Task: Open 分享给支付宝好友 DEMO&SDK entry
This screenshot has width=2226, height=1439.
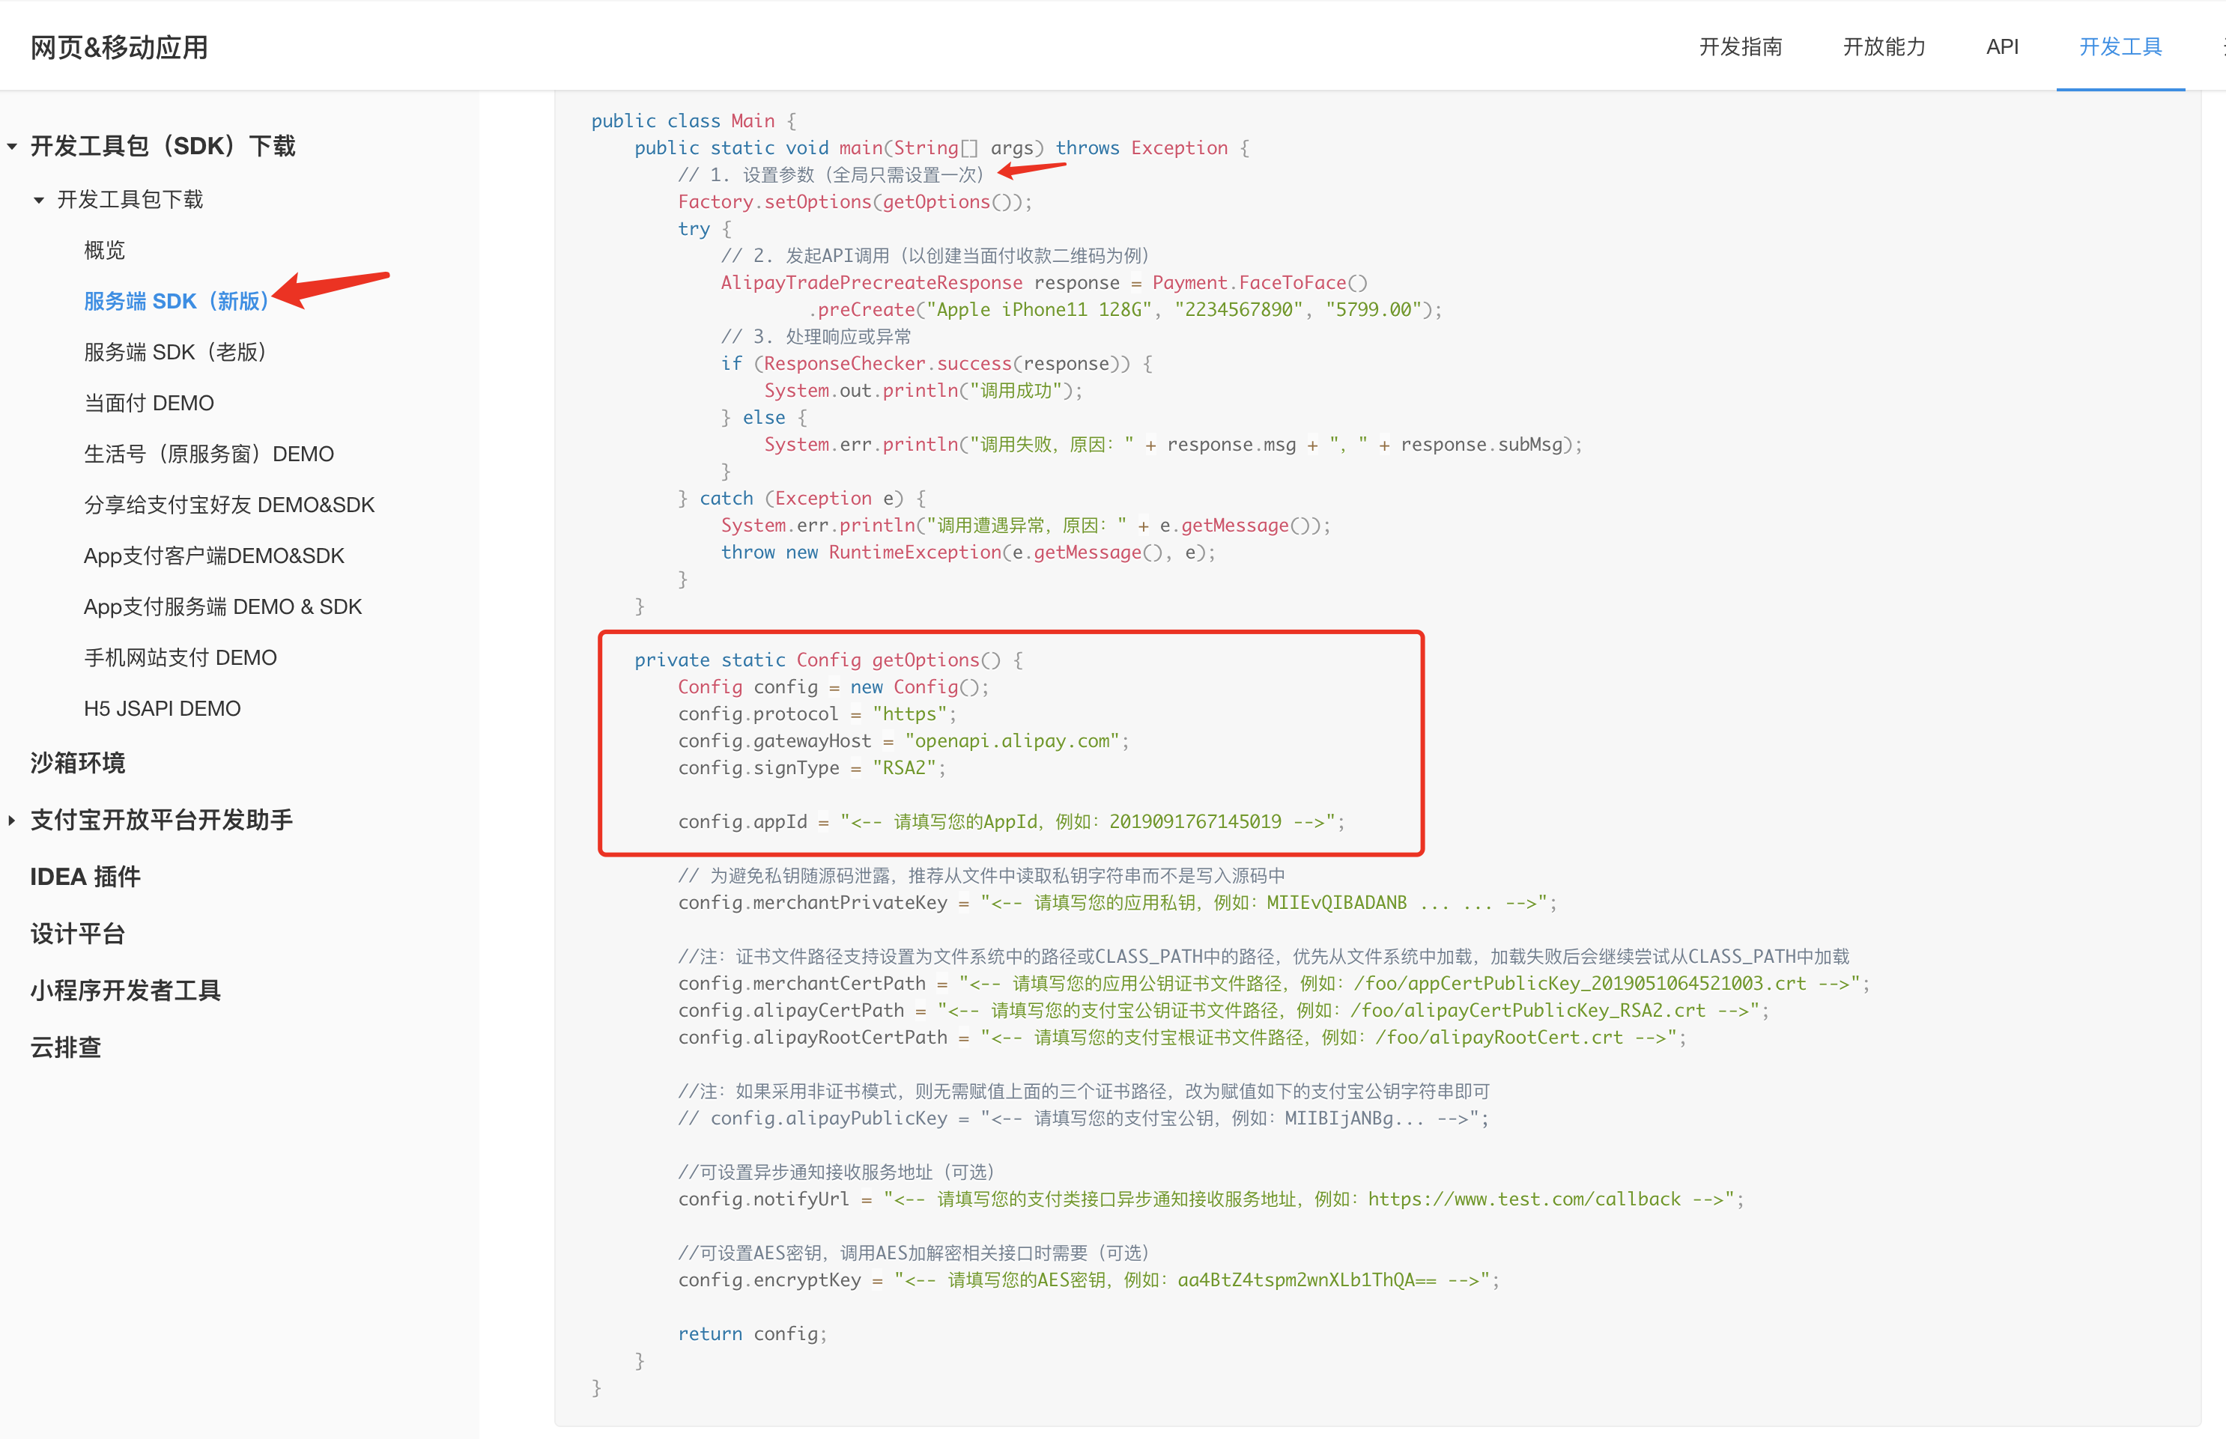Action: [229, 505]
